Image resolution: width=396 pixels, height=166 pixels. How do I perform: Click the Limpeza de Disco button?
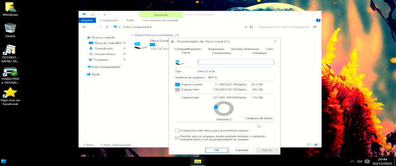click(x=259, y=118)
